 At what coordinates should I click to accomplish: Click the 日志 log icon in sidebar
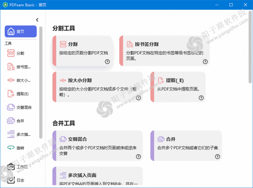[11, 180]
